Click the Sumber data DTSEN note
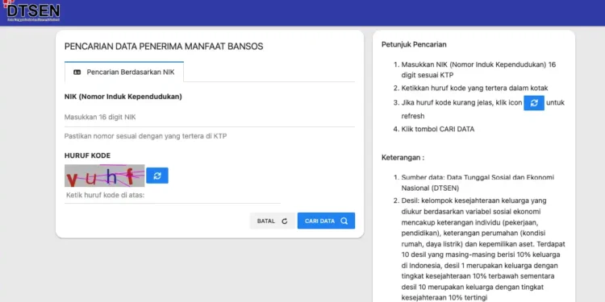 point(478,183)
